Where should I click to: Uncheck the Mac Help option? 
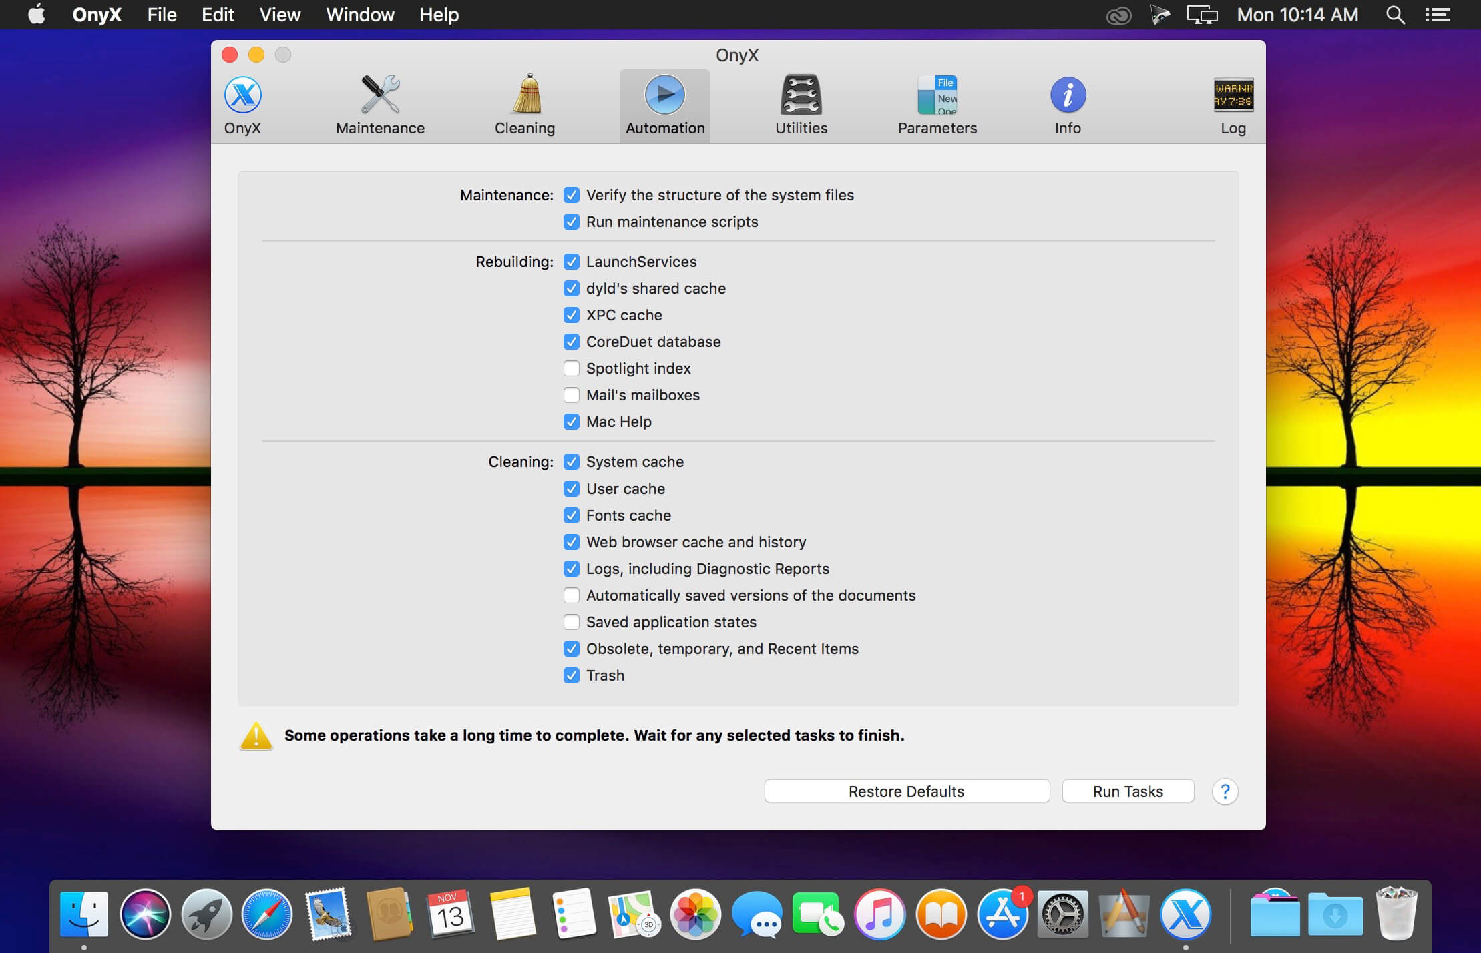572,422
